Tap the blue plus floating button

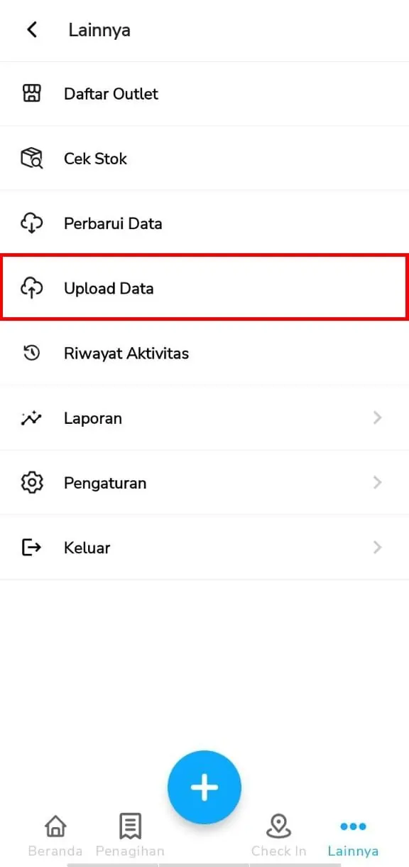(204, 787)
